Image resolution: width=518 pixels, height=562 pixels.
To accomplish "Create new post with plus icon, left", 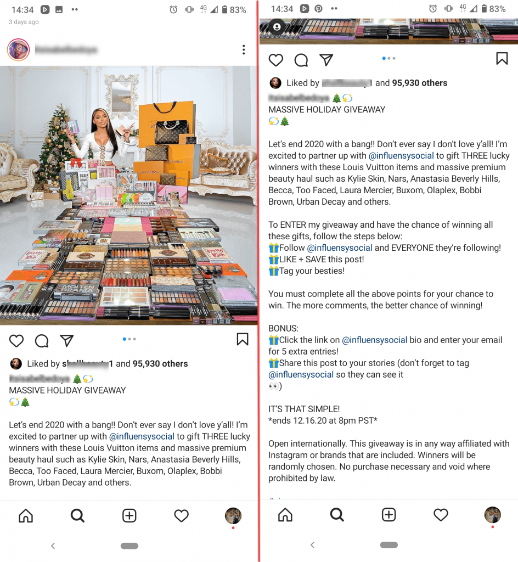I will pos(129,516).
